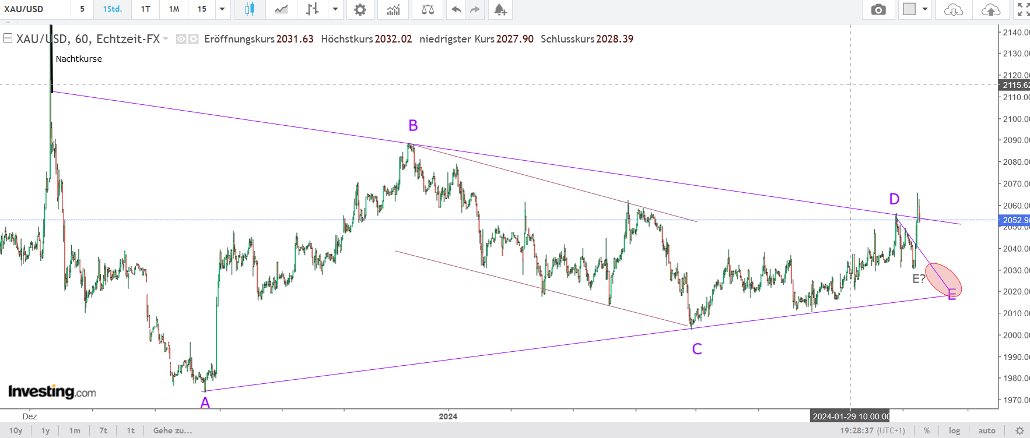Click the 2115.62 crosshair price label
This screenshot has width=1030, height=438.
(1015, 85)
